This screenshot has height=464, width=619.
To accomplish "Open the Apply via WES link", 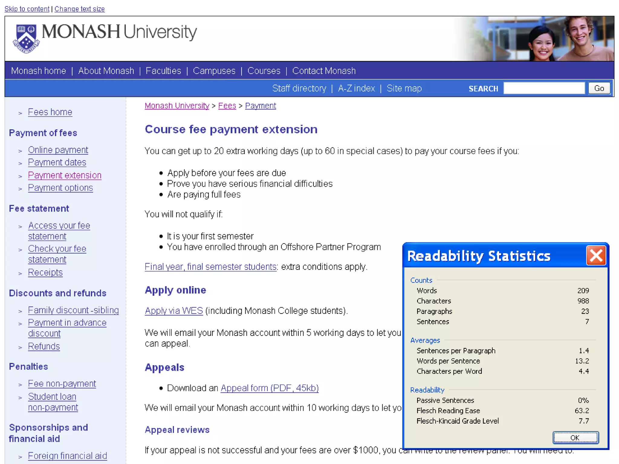I will click(x=174, y=311).
